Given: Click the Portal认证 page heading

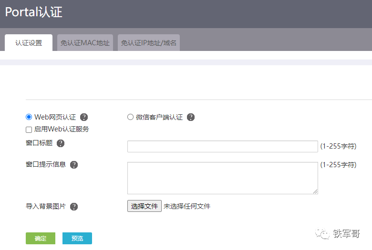Looking at the screenshot, I should pos(34,12).
